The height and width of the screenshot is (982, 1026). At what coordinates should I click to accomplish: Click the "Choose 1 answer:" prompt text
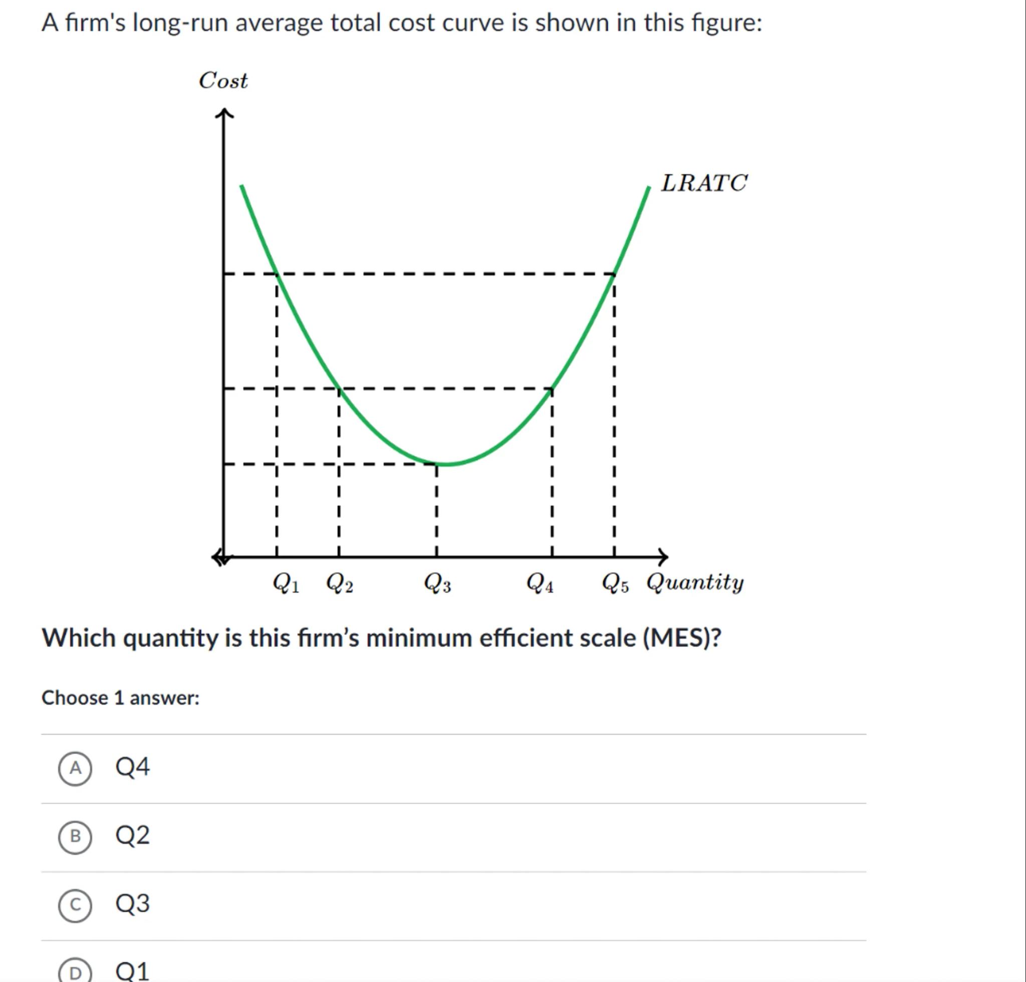coord(120,698)
